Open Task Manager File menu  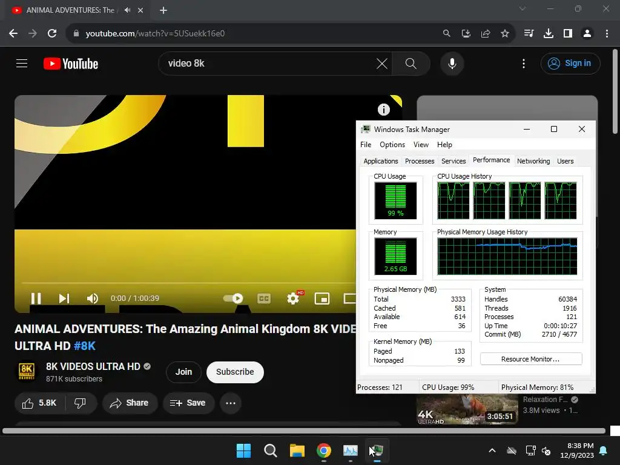366,145
